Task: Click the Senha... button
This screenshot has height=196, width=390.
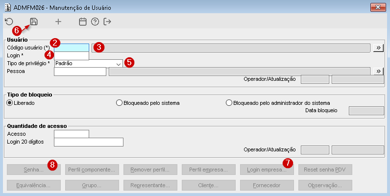Action: coord(34,170)
